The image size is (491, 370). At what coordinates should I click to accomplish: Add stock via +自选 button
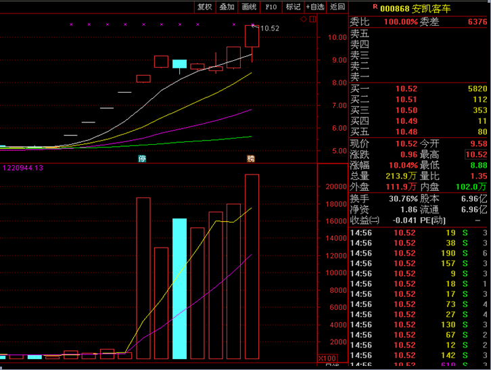(315, 7)
